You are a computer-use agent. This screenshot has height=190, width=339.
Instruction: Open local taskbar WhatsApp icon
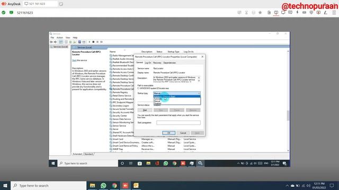[x=103, y=185]
